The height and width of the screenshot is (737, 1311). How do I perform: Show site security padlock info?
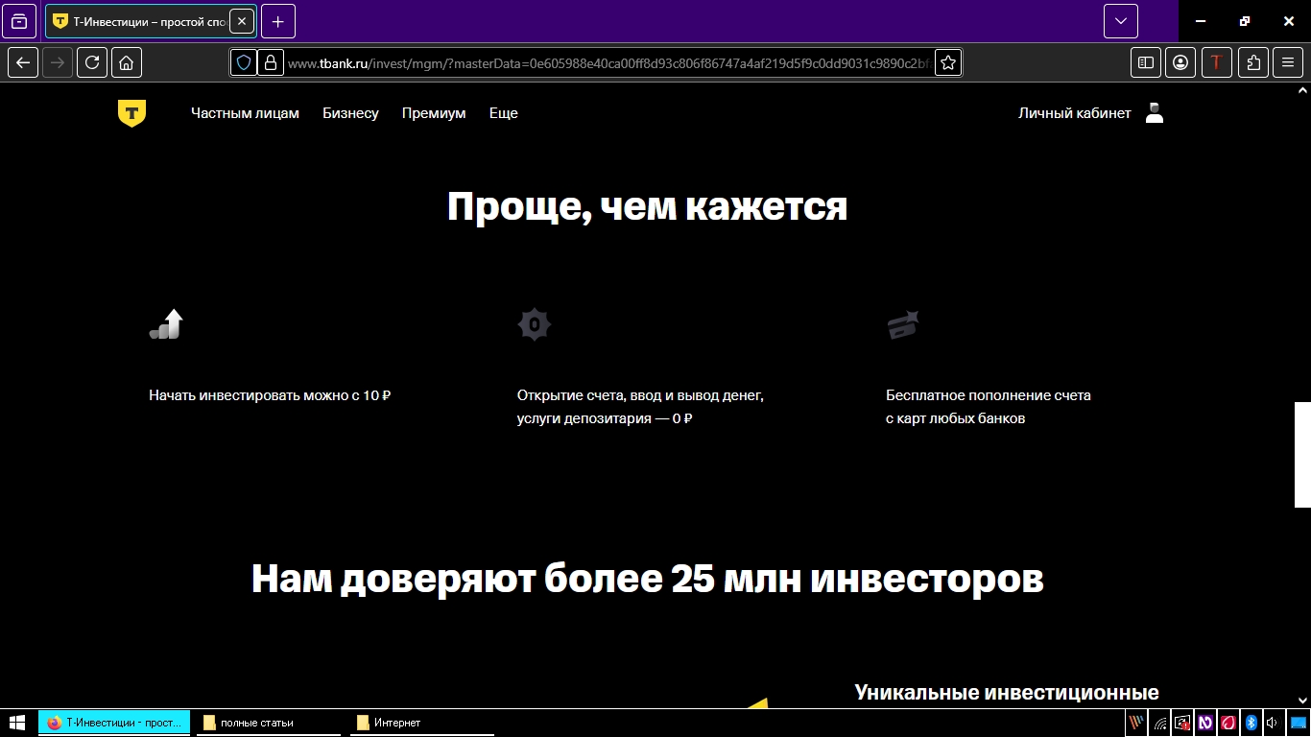point(270,62)
